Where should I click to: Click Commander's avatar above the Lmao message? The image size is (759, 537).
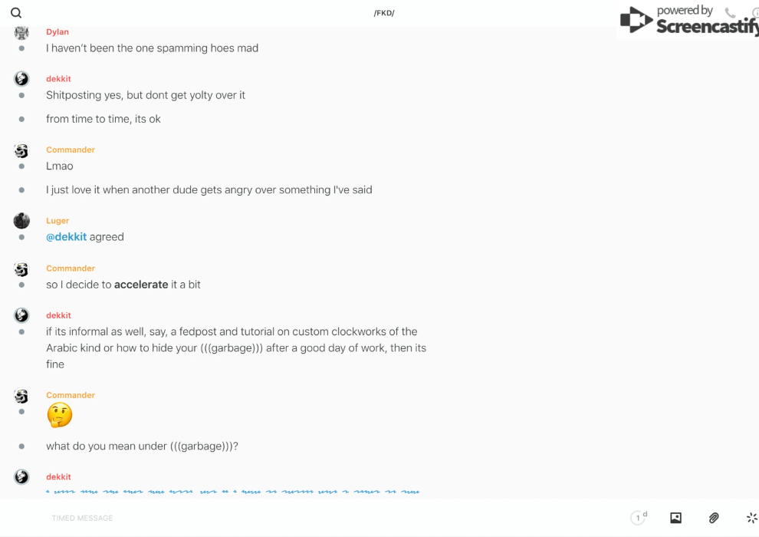(x=21, y=150)
